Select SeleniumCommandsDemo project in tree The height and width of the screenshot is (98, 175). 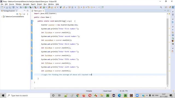pos(14,17)
